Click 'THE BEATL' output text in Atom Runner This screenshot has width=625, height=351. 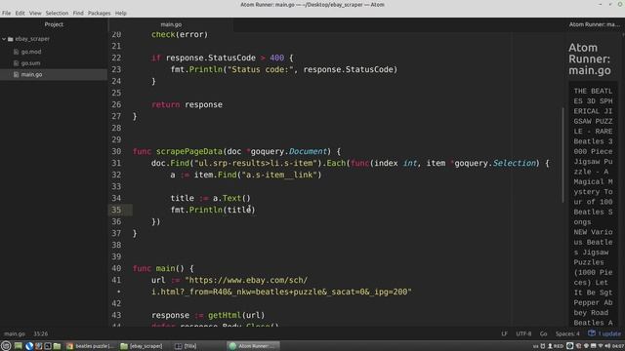(x=593, y=91)
